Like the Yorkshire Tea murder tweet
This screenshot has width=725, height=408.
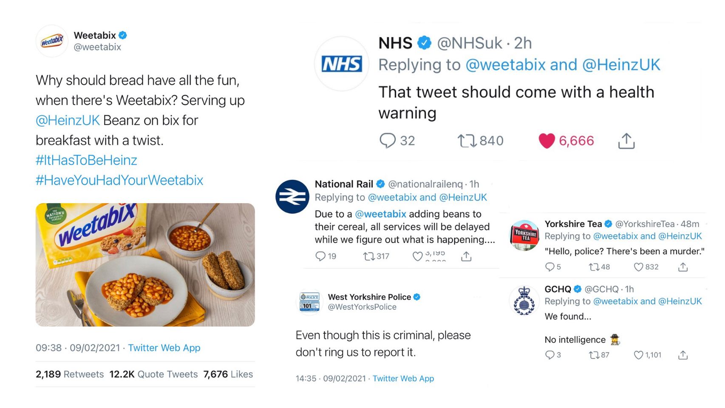tap(638, 267)
